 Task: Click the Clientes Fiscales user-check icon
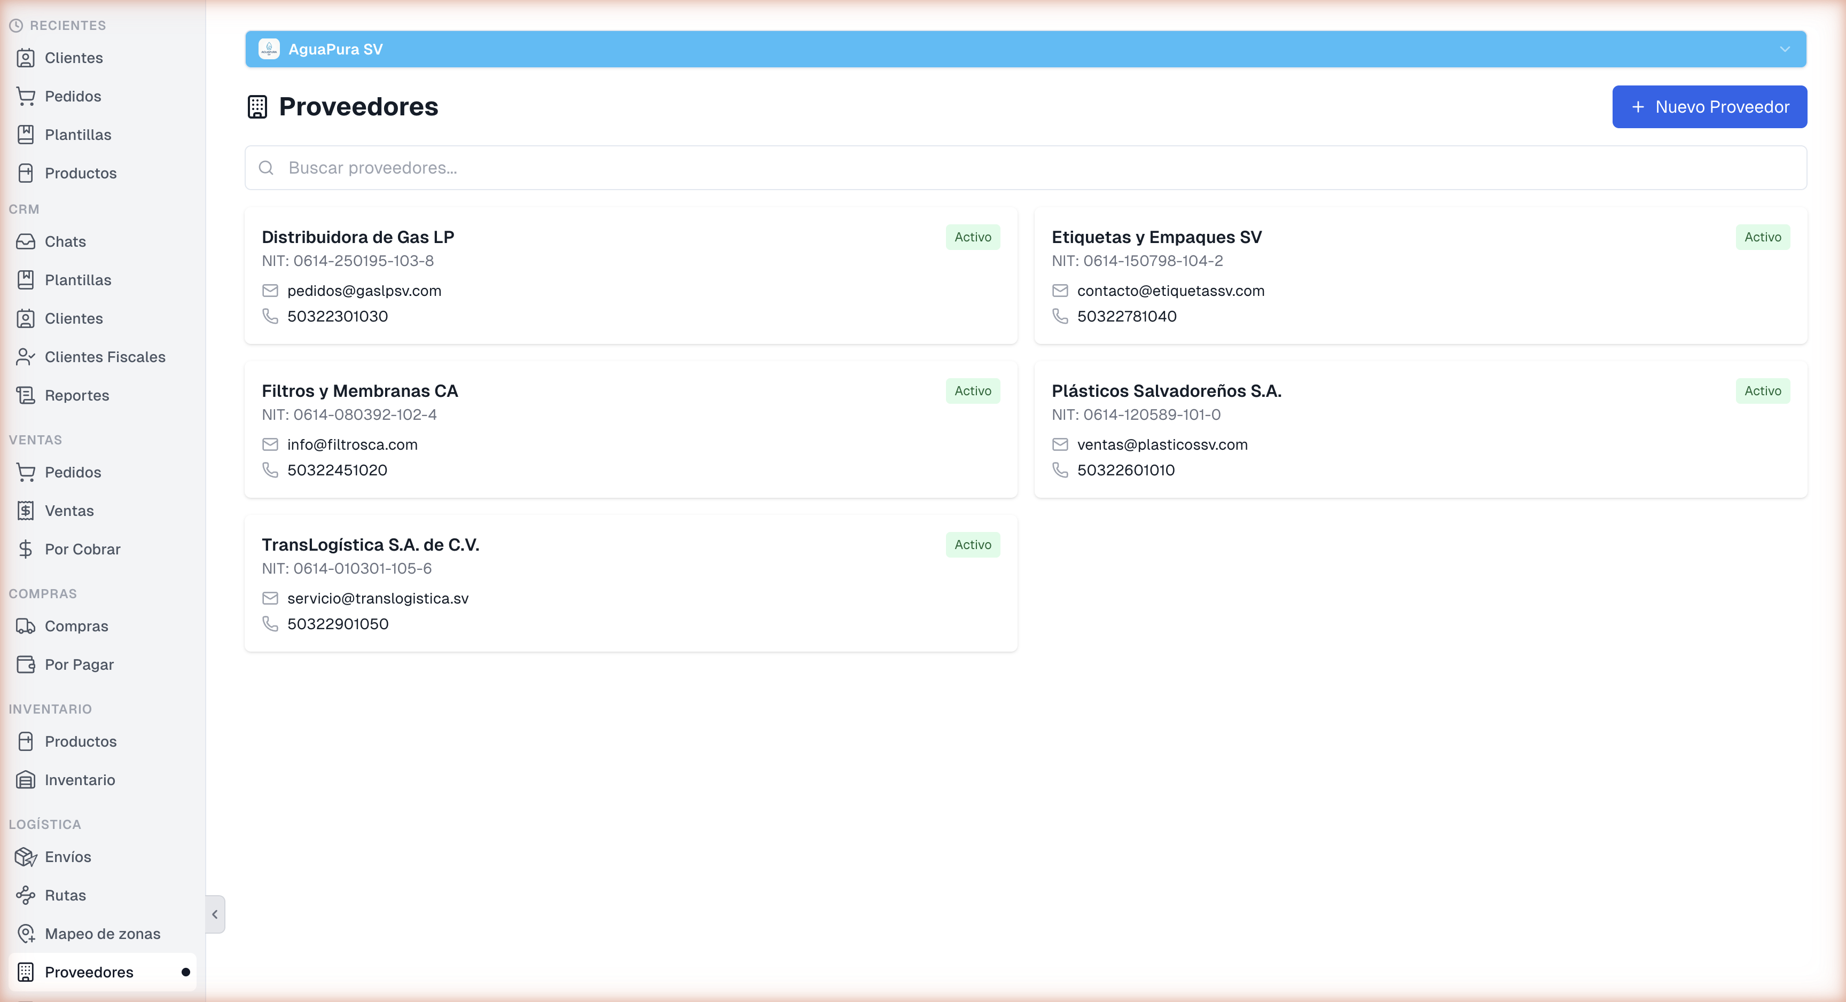click(x=26, y=357)
